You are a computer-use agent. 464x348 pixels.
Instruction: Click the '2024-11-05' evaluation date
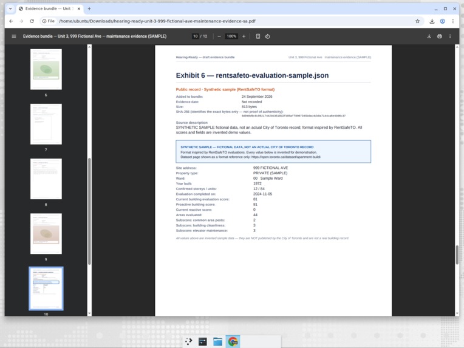pyautogui.click(x=262, y=194)
